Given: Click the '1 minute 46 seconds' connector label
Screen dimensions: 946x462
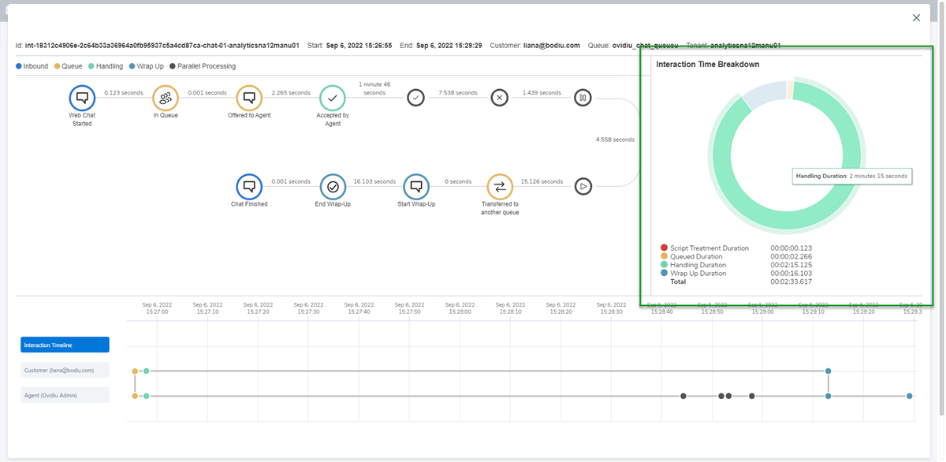Looking at the screenshot, I should tap(374, 88).
